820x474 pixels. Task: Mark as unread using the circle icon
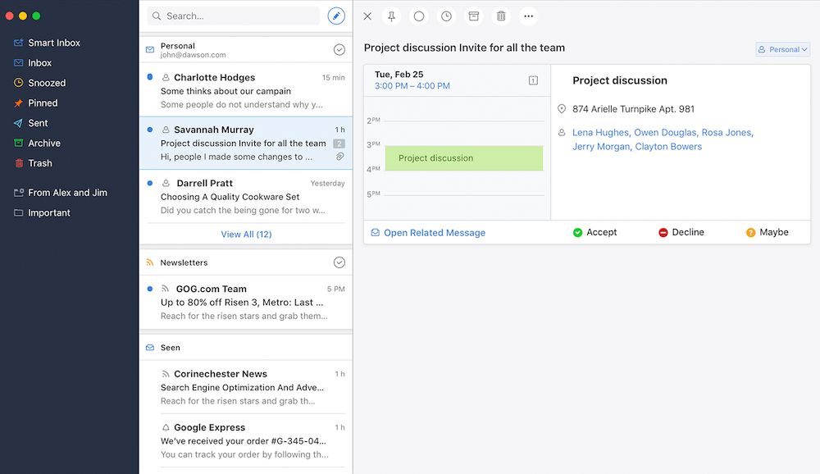(x=419, y=16)
